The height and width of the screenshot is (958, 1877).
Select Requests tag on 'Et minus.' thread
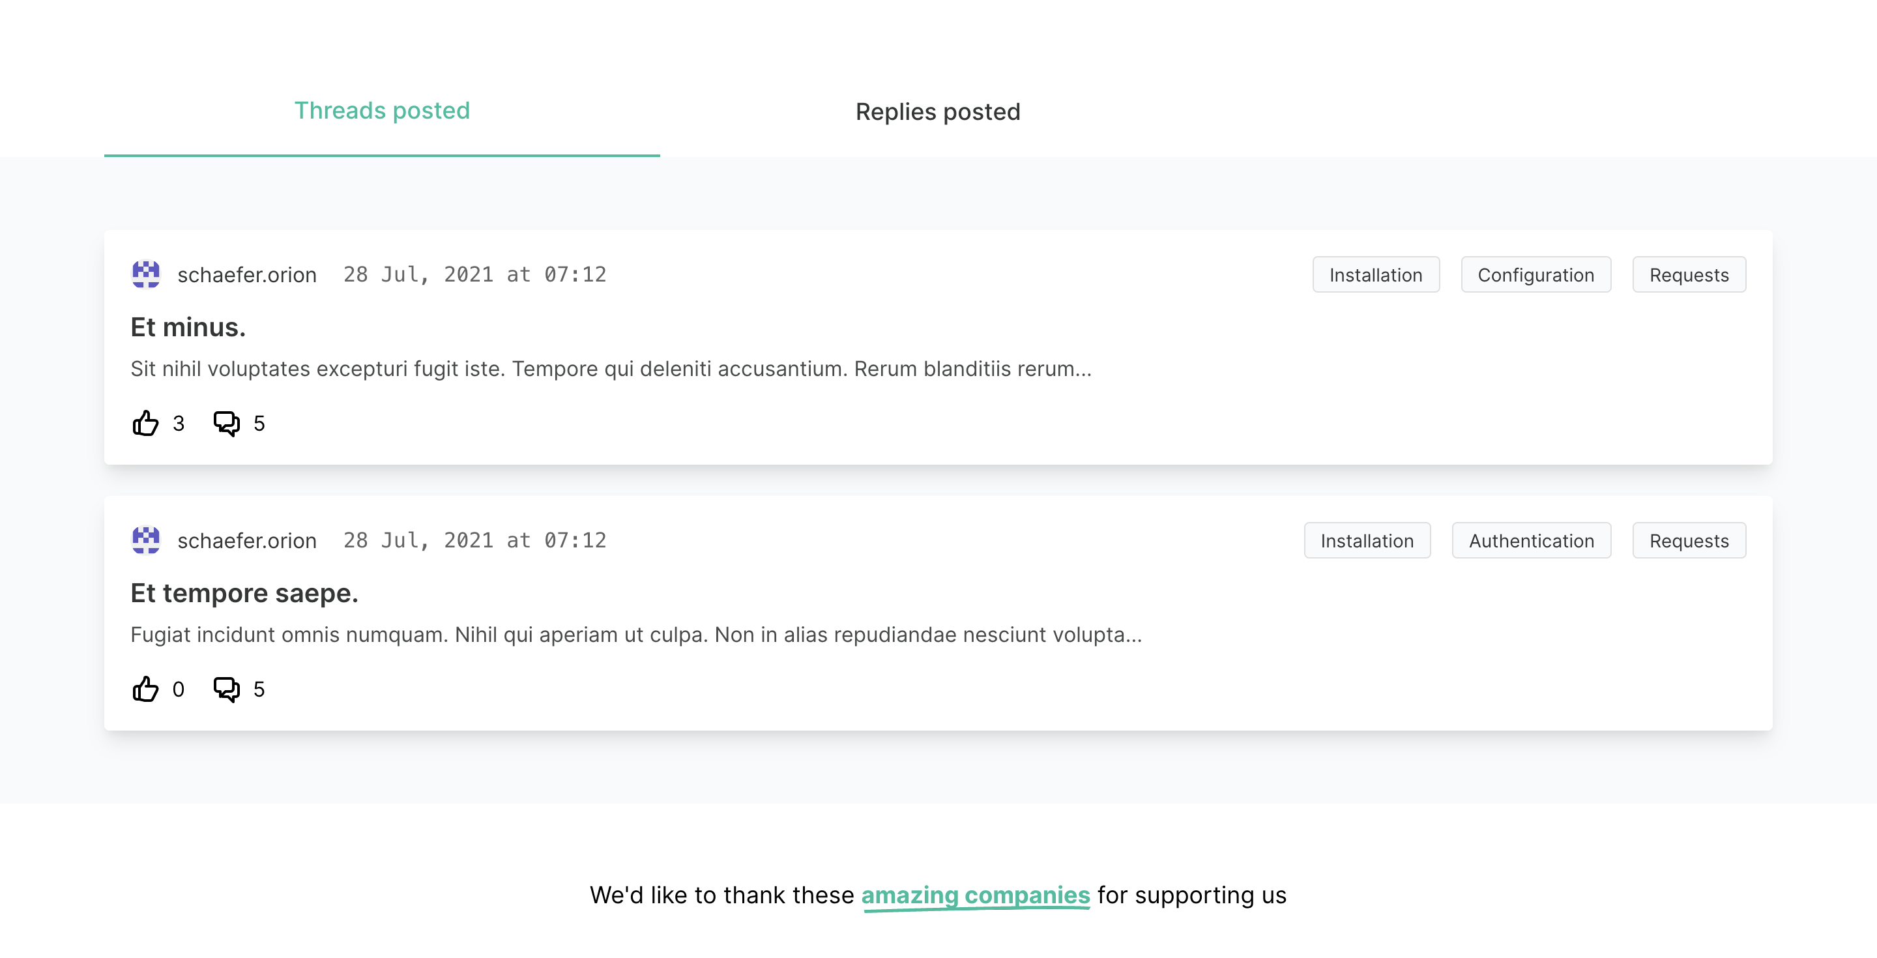(1688, 274)
